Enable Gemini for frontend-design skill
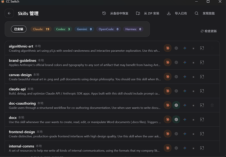 (x=185, y=133)
